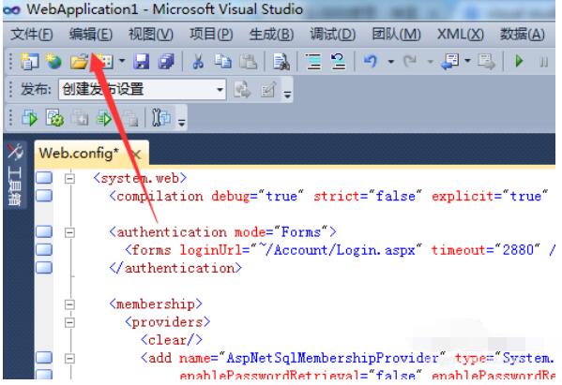
Task: Click the Navigate Backward icon
Action: [x=450, y=62]
